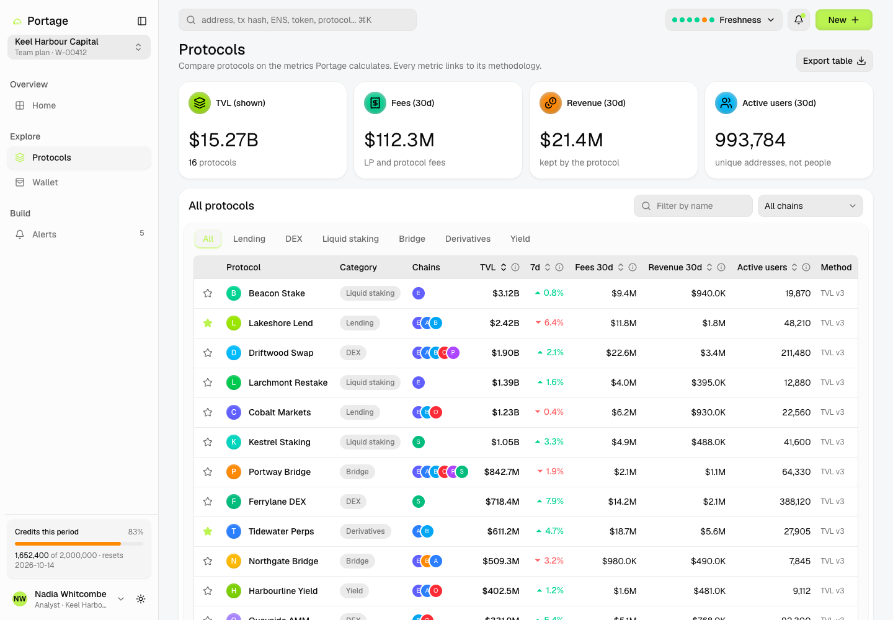Open Wallet in the sidebar
The height and width of the screenshot is (620, 893).
point(79,182)
